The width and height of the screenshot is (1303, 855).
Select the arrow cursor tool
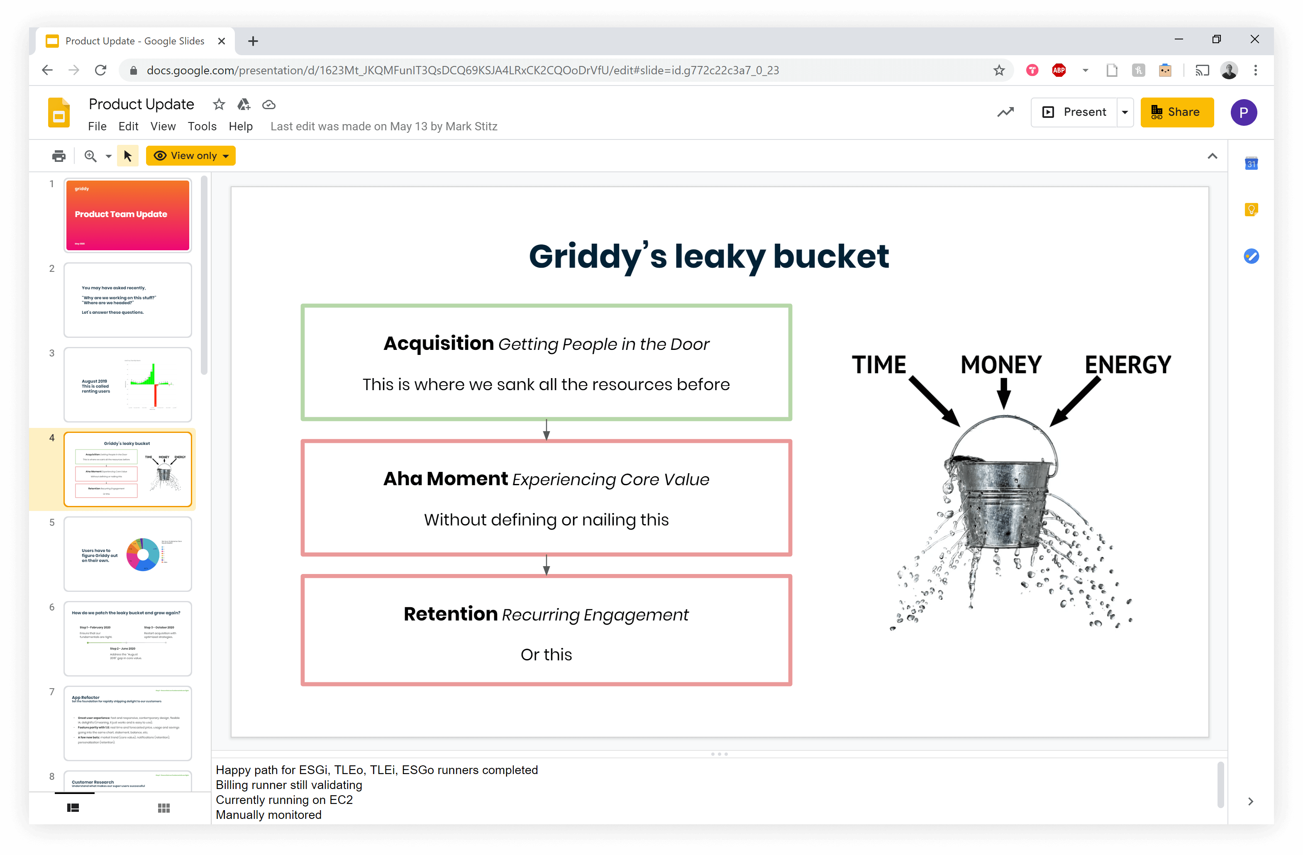click(x=128, y=156)
